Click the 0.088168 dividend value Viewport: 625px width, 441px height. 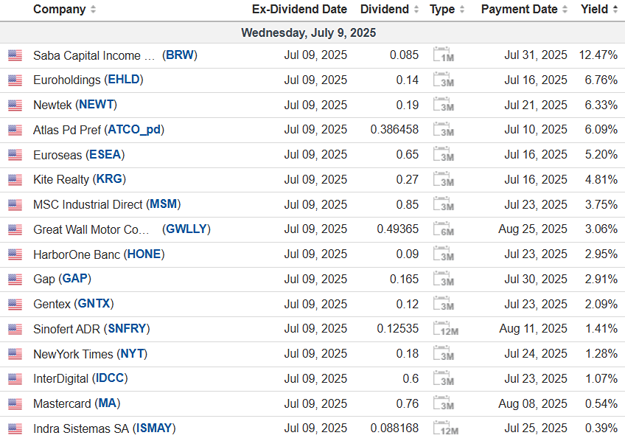coord(394,428)
